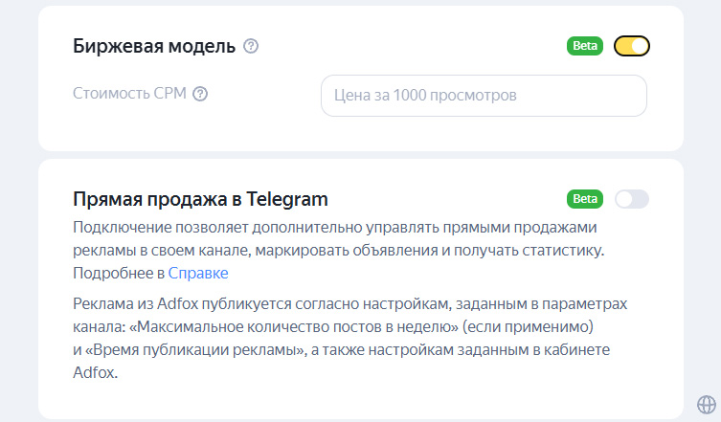Open the globe language icon
This screenshot has height=422, width=721.
click(707, 405)
